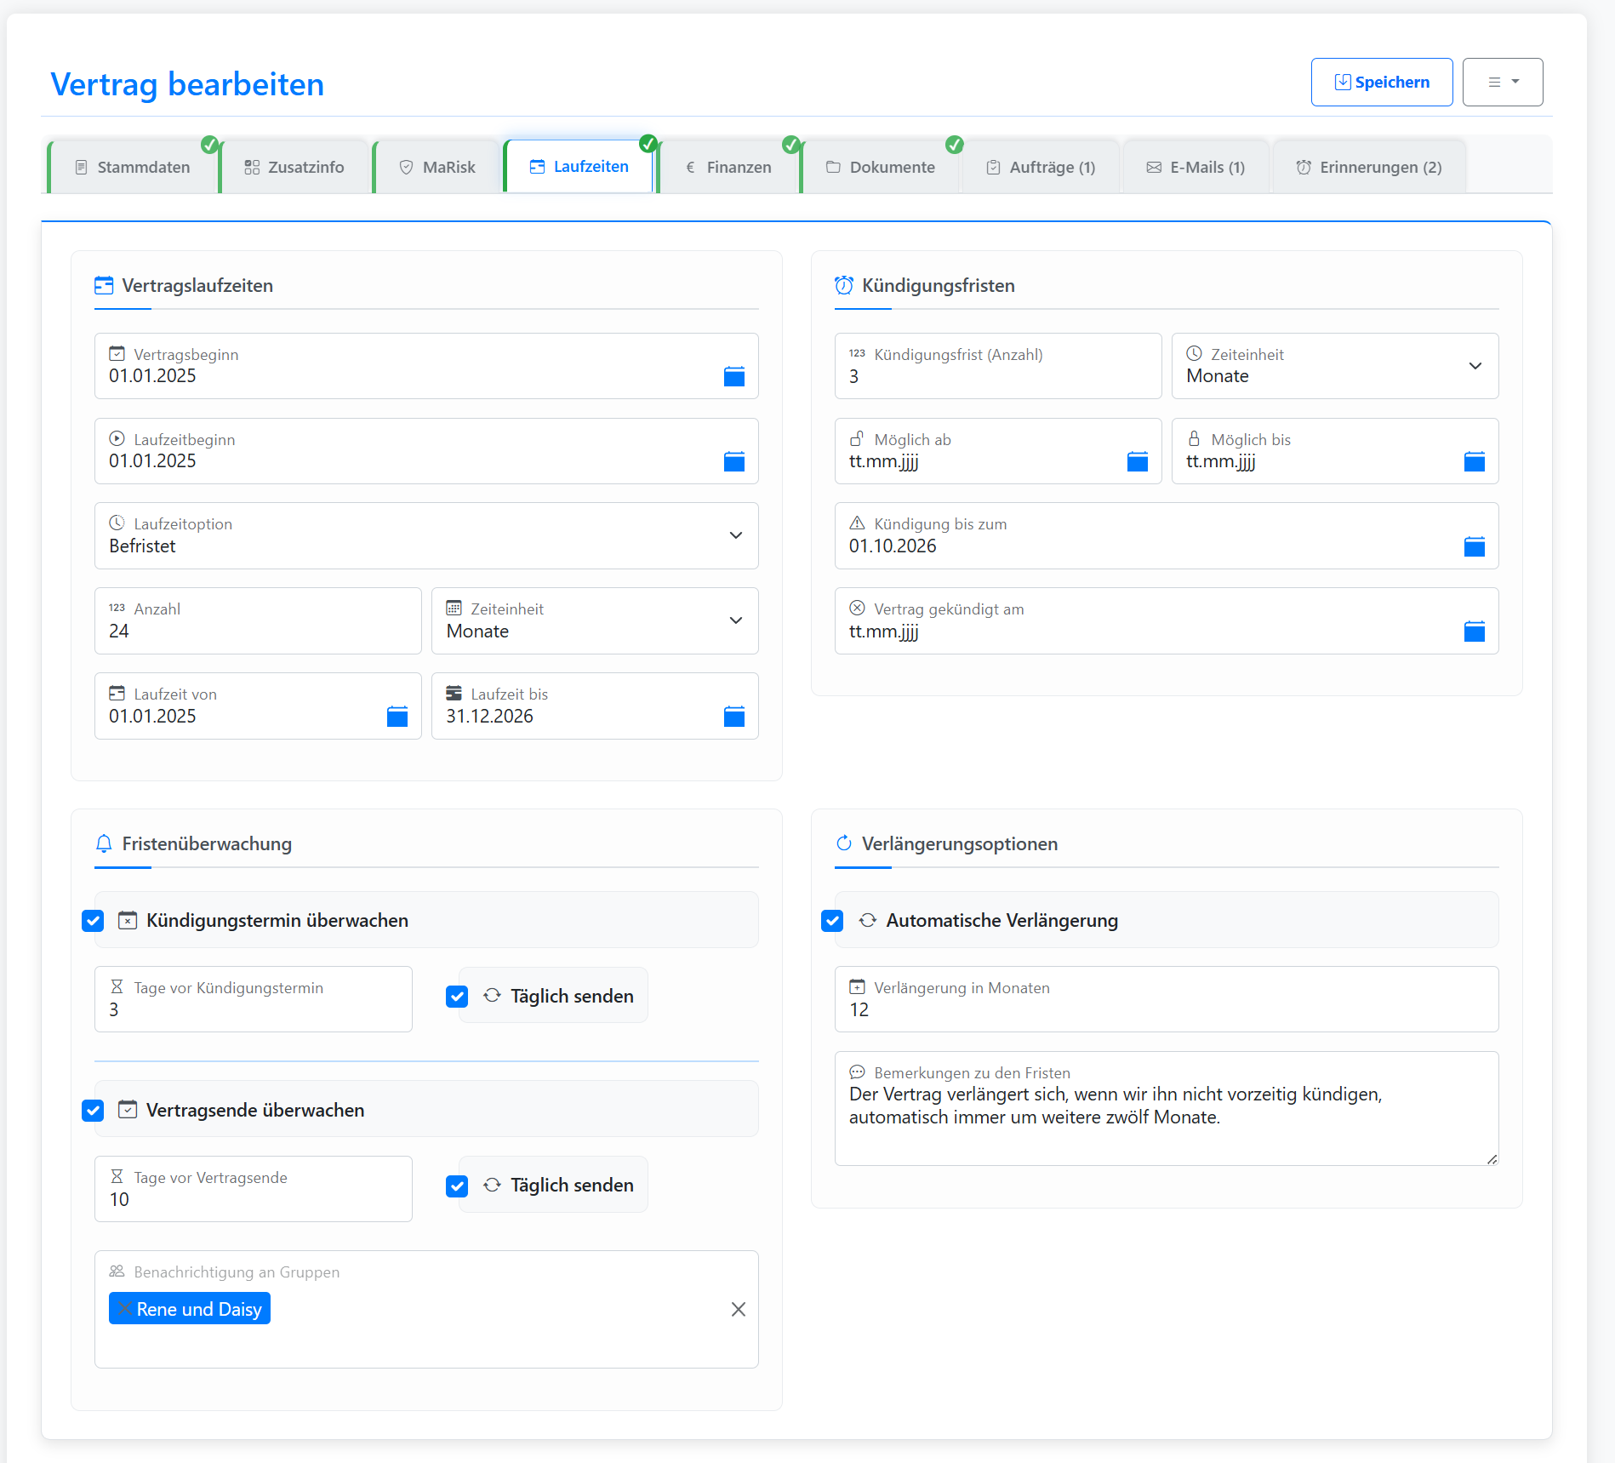Image resolution: width=1615 pixels, height=1463 pixels.
Task: Switch to the Finanzen tab
Action: (x=728, y=168)
